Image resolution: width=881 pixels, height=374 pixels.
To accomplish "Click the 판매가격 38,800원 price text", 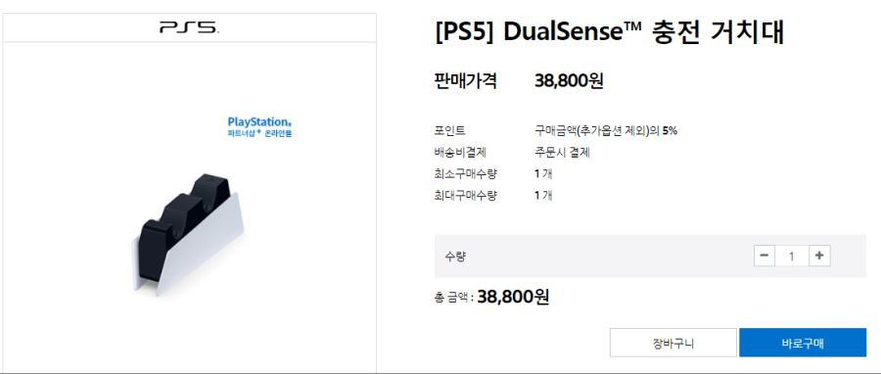I will (569, 81).
